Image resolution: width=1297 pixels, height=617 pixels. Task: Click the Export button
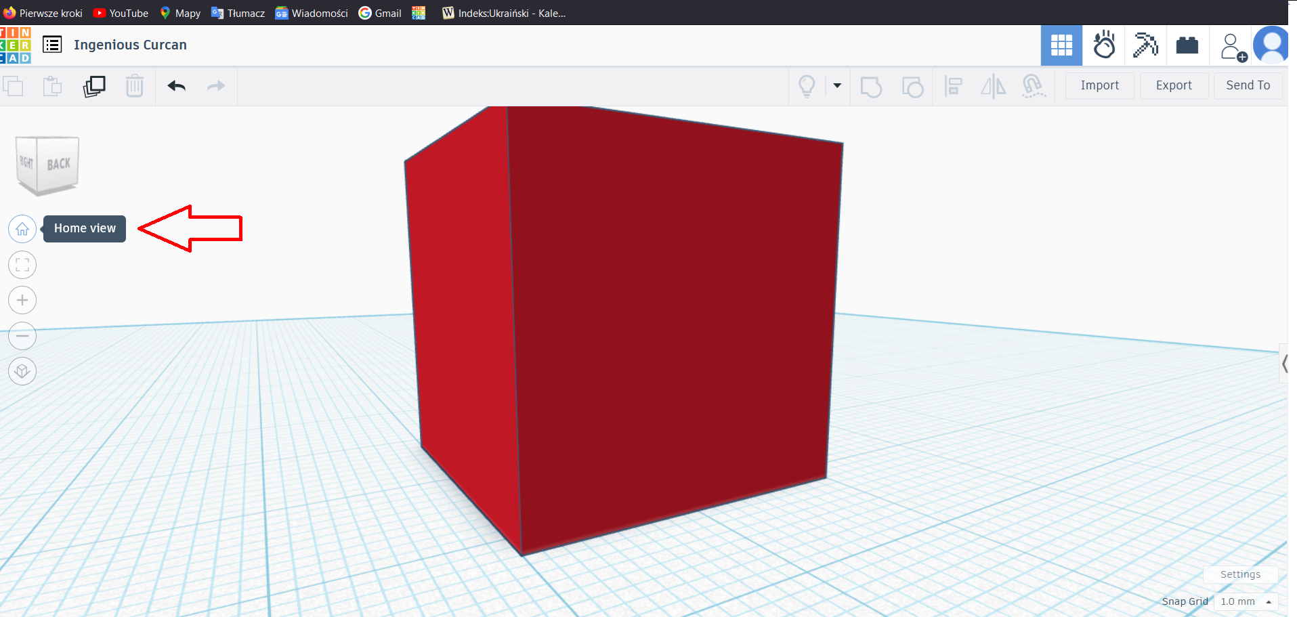1173,86
